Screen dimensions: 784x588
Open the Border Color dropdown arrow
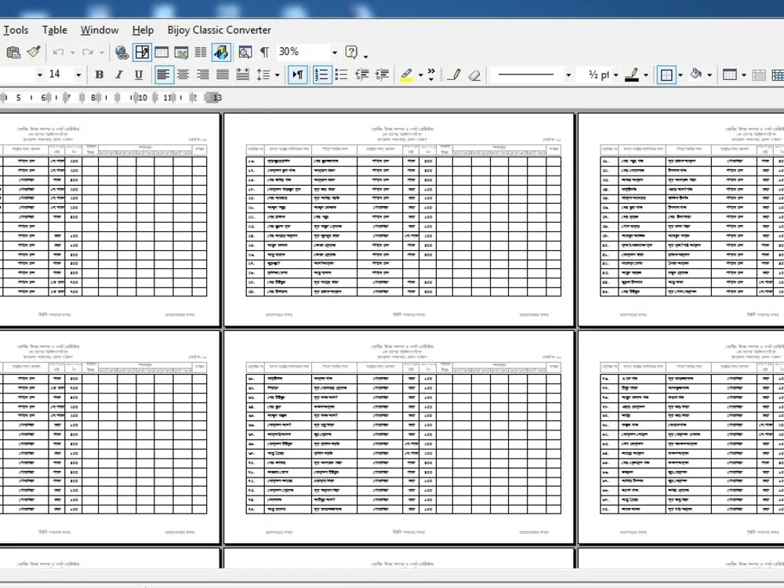[x=646, y=75]
